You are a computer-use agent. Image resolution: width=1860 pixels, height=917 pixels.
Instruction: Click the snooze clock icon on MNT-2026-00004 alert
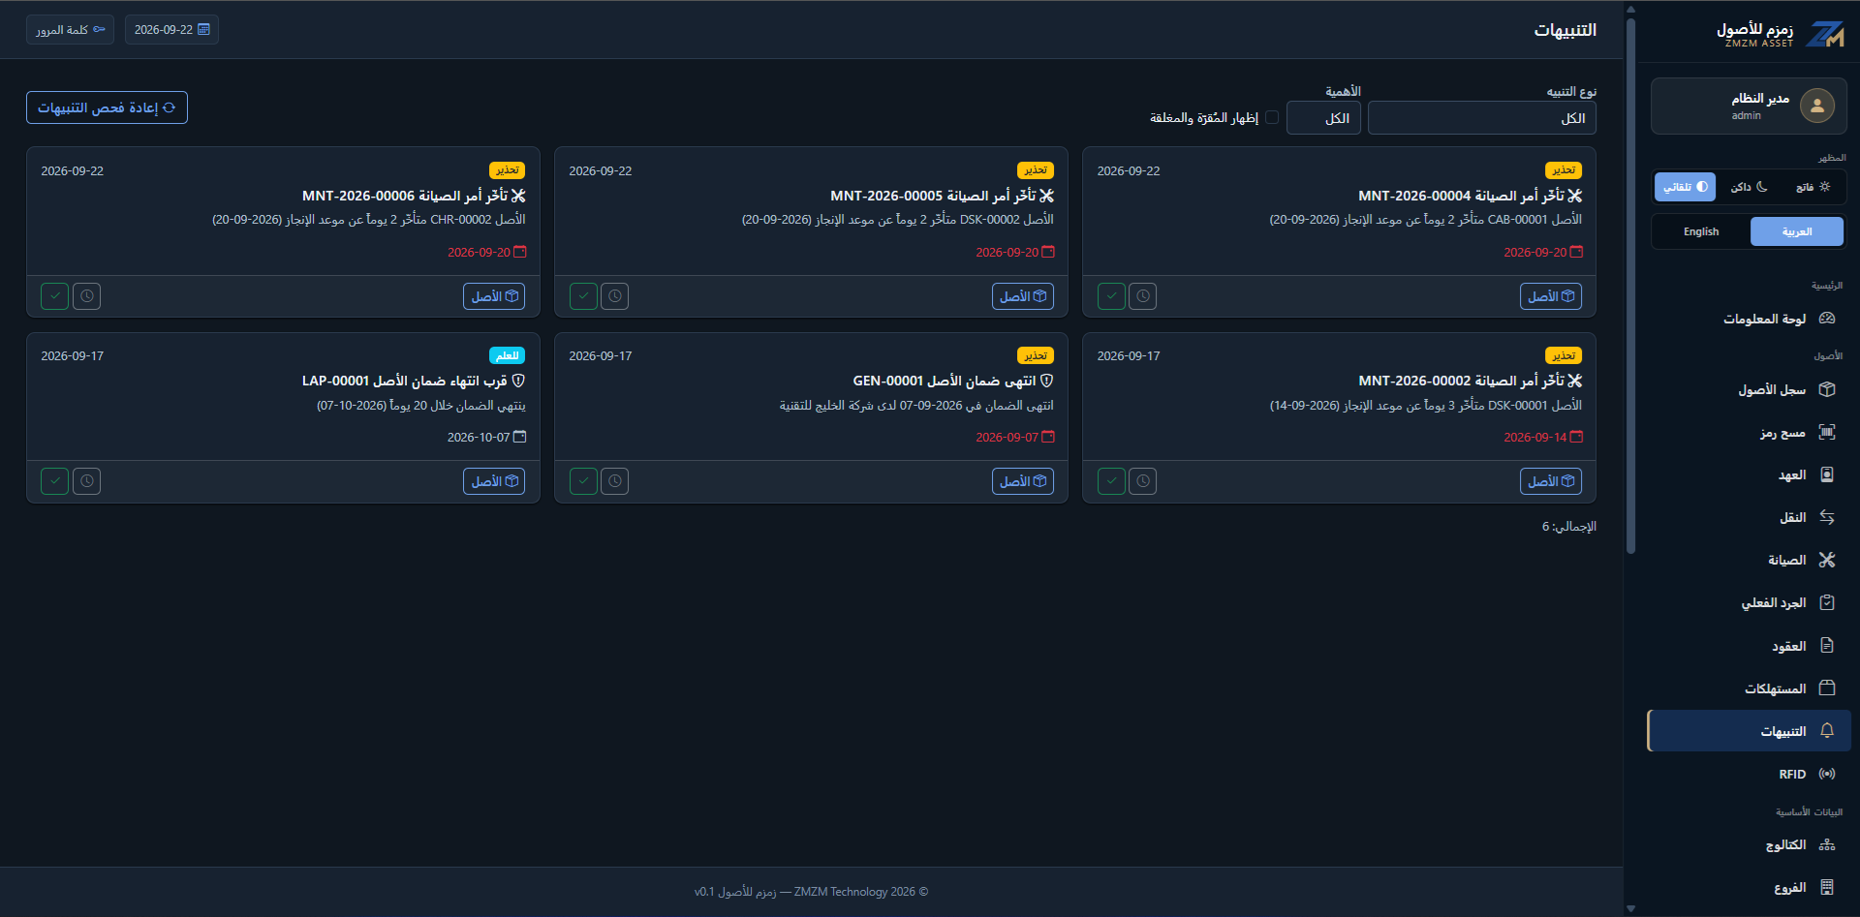[1143, 296]
